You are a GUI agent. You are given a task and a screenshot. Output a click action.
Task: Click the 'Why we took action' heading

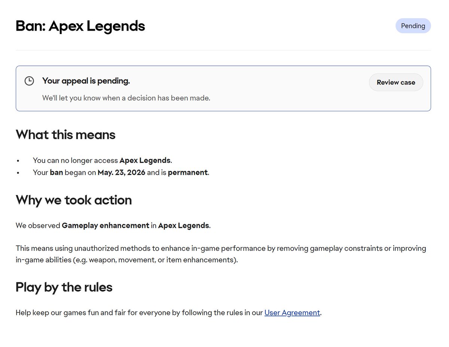(x=74, y=200)
